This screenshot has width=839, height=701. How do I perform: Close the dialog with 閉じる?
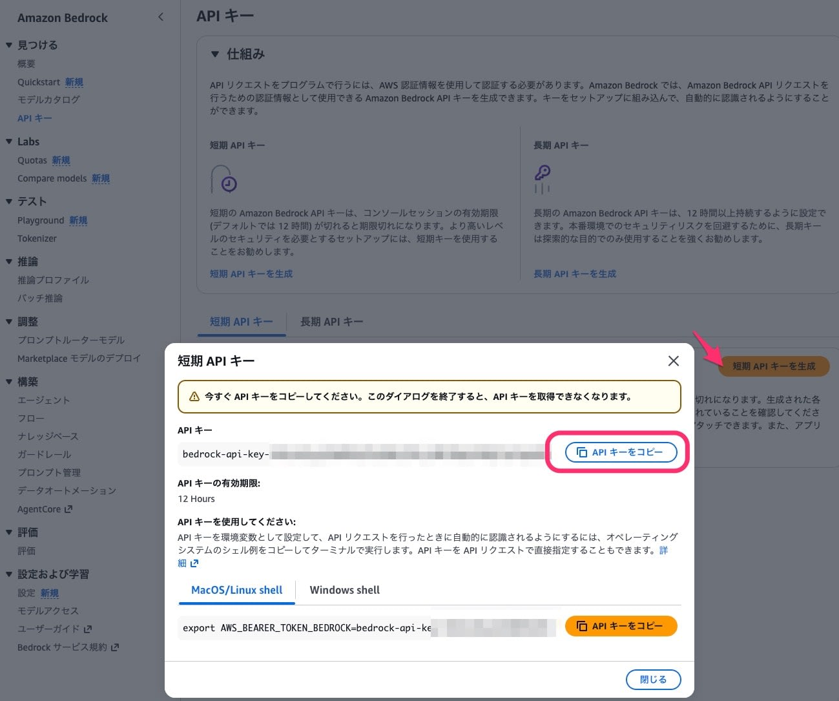[653, 679]
